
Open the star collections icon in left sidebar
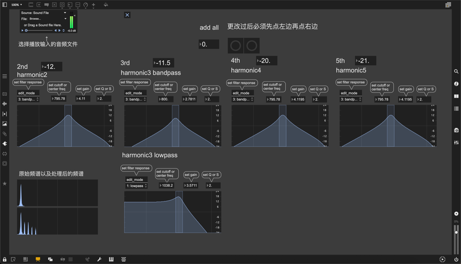tap(5, 184)
